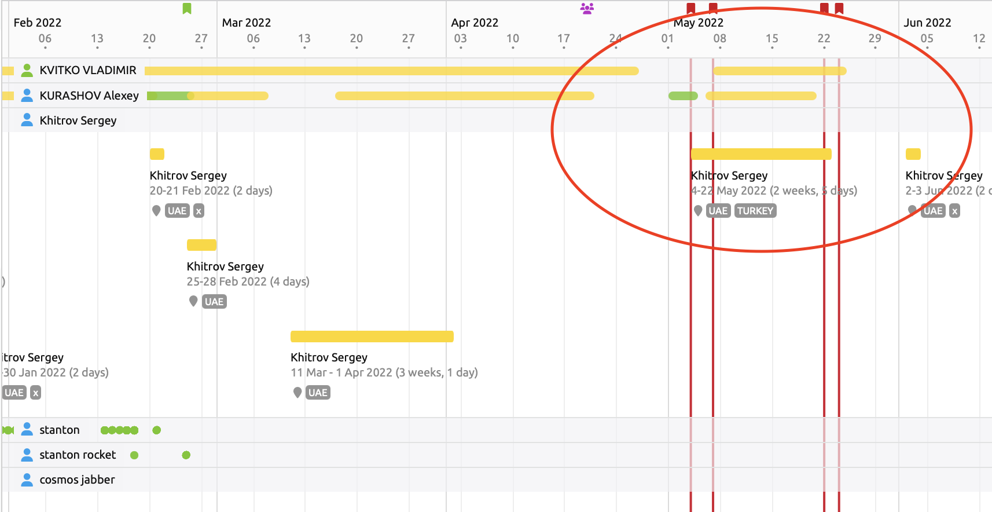The width and height of the screenshot is (992, 512).
Task: Click the first red bookmark flag in May
Action: [690, 8]
